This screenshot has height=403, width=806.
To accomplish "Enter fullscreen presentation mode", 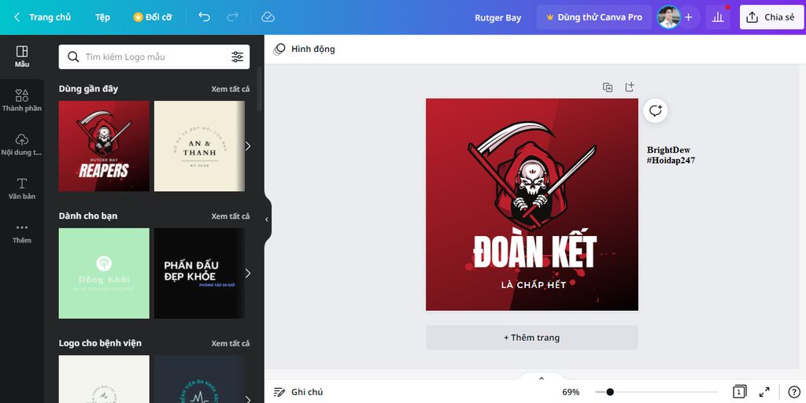I will (x=764, y=392).
